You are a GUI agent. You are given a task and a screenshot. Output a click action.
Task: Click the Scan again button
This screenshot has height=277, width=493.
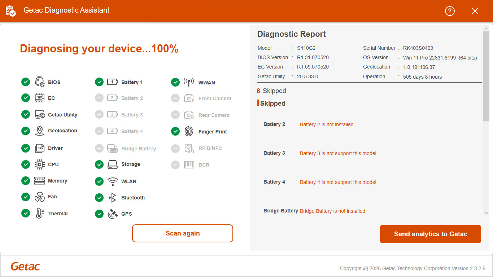pos(183,233)
